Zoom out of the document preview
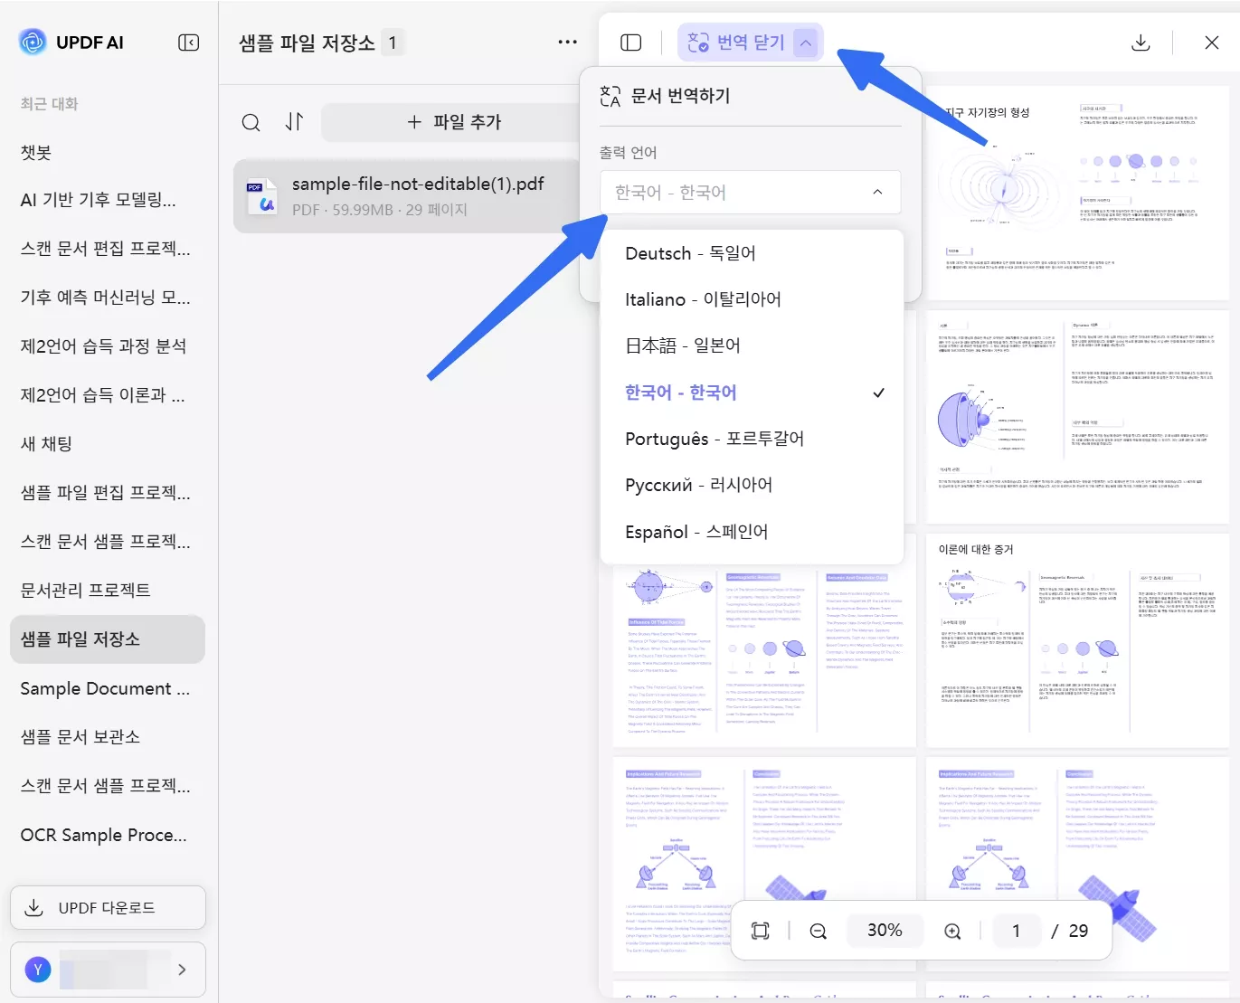Screen dimensions: 1240x1003 (818, 930)
